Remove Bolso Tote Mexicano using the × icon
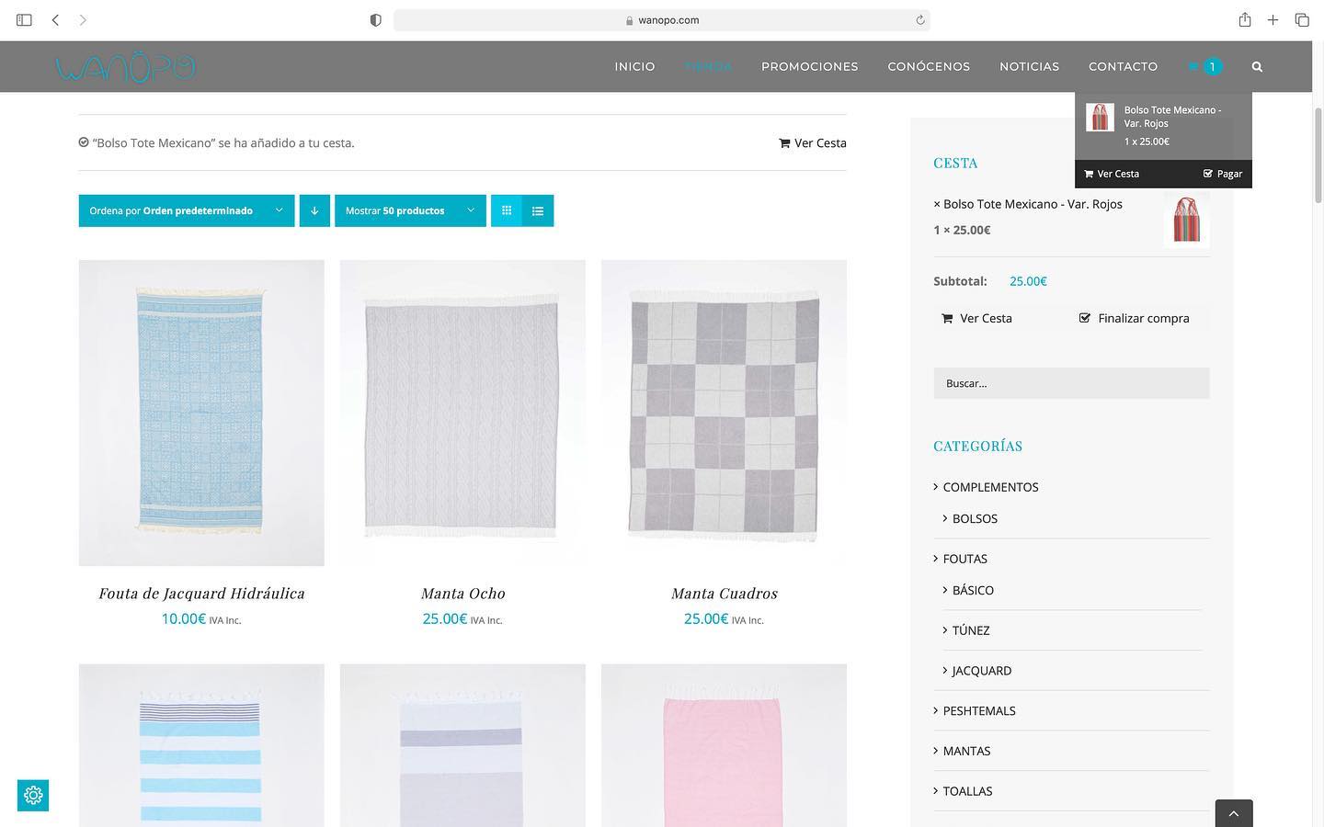Screen dimensions: 1324x827 (937, 204)
